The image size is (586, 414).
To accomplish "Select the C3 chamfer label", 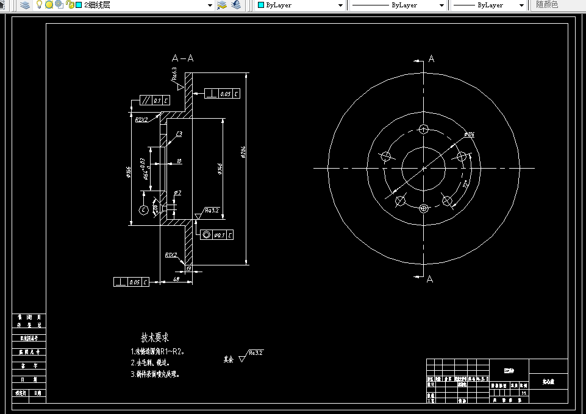I will 179,133.
